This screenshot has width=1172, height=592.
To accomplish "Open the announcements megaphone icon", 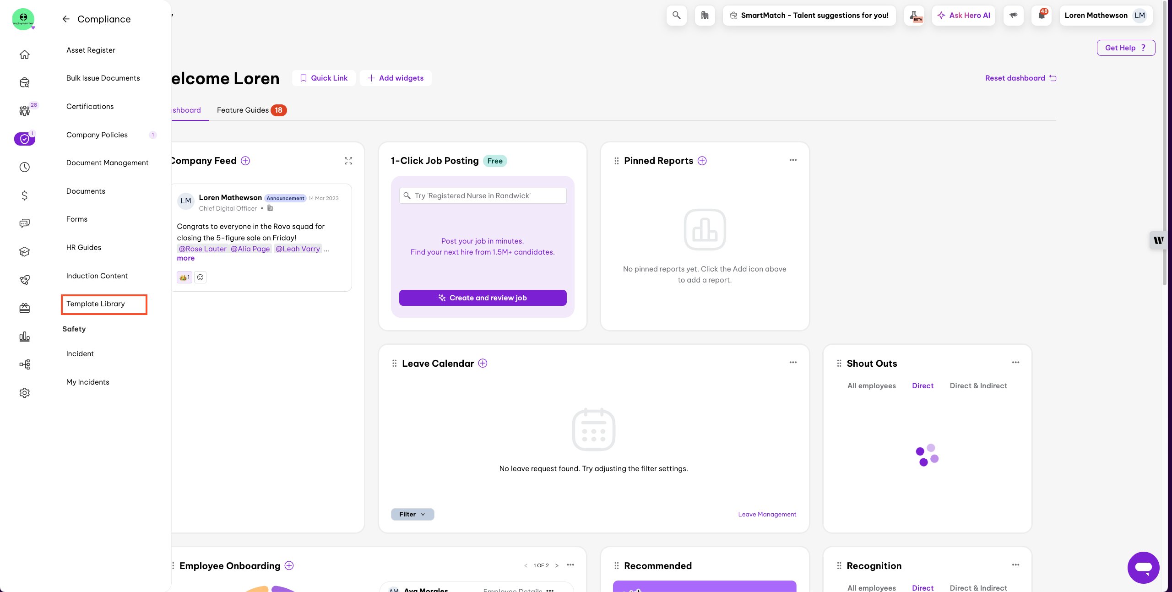I will [1013, 16].
